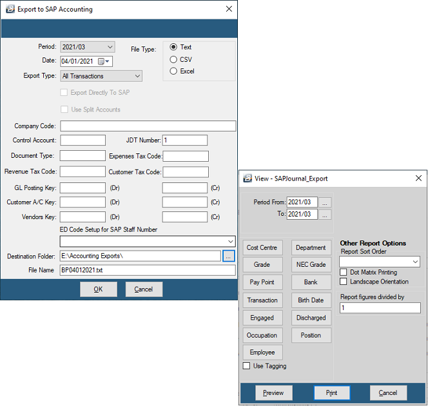Click the Bank filter button
Image resolution: width=428 pixels, height=406 pixels.
coord(311,282)
